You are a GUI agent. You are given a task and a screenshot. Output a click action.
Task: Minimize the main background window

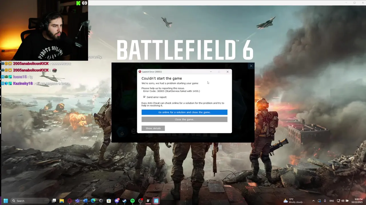[x=346, y=3]
